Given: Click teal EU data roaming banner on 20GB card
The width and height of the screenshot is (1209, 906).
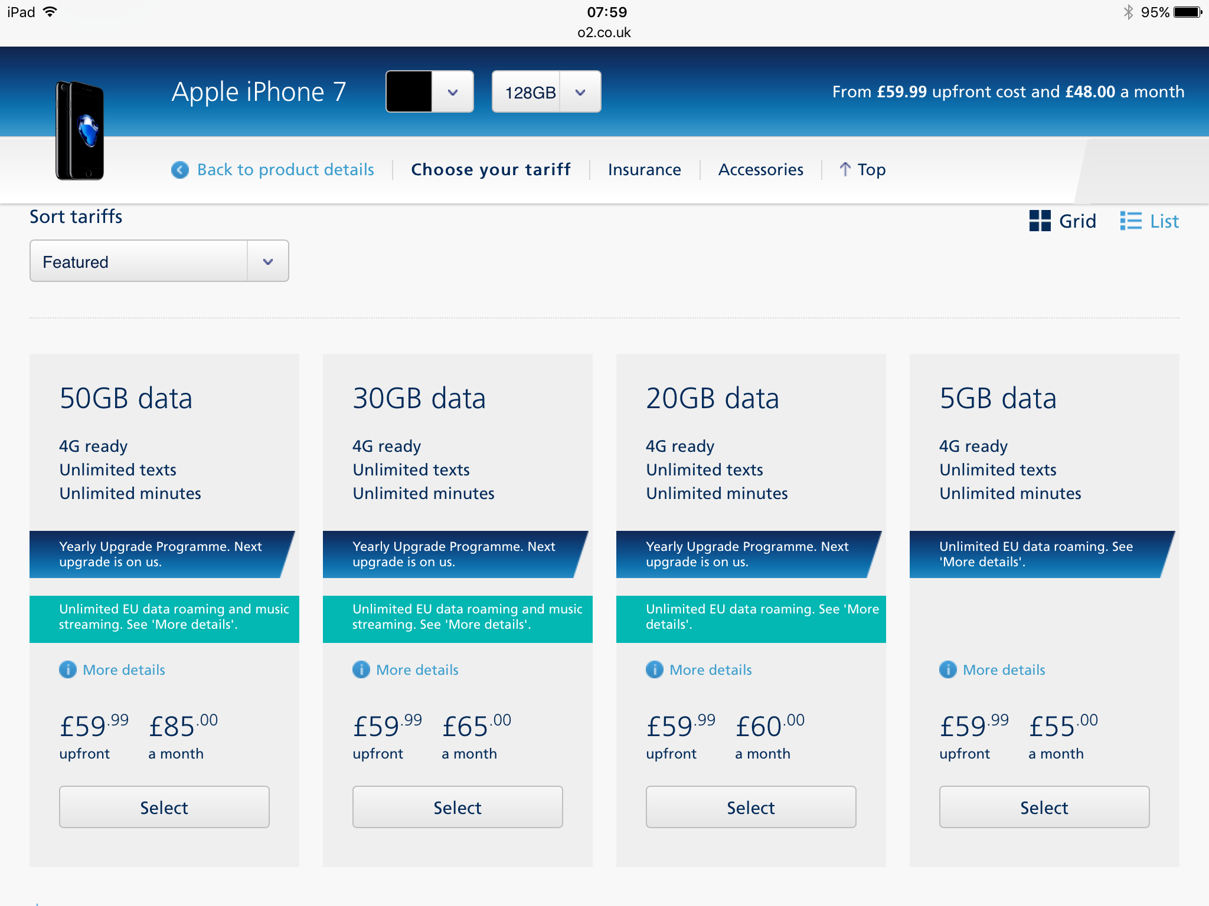Looking at the screenshot, I should 751,619.
